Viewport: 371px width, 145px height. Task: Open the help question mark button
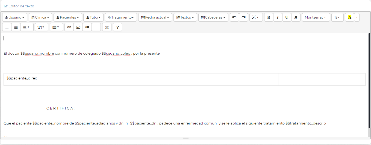tap(117, 27)
